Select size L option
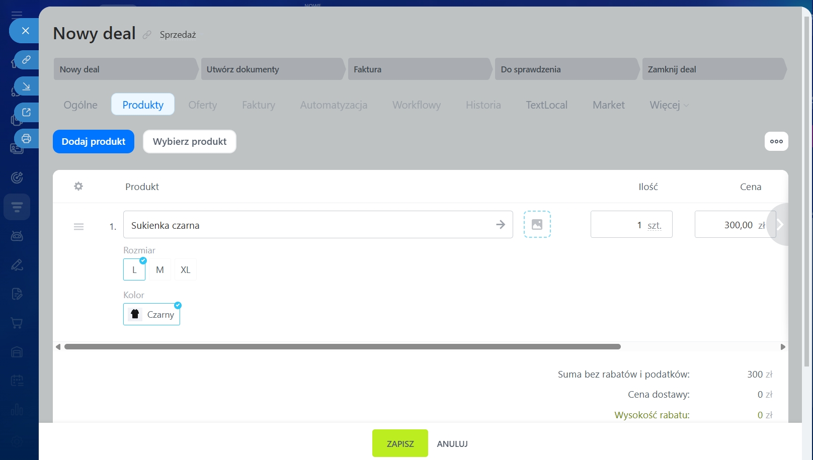The image size is (813, 460). point(134,270)
